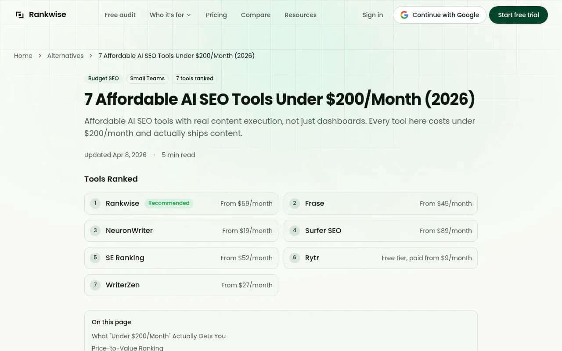Click the Rankwise logo icon
Viewport: 562px width, 351px height.
(20, 15)
